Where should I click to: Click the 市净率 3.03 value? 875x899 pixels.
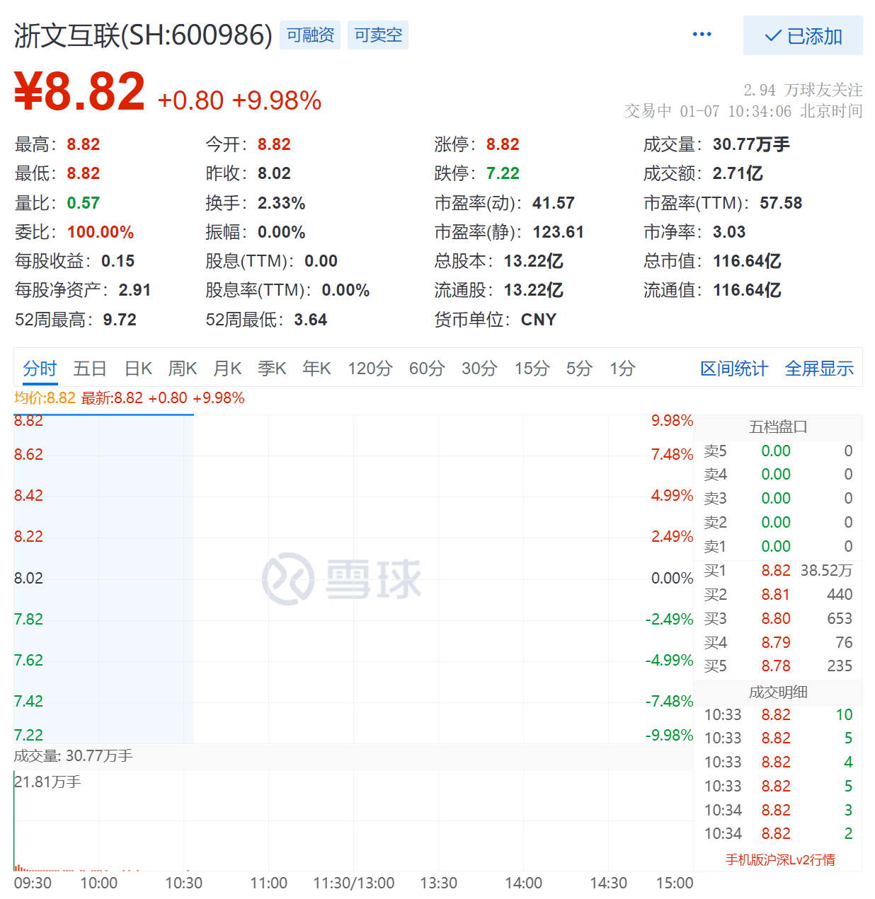tap(729, 232)
